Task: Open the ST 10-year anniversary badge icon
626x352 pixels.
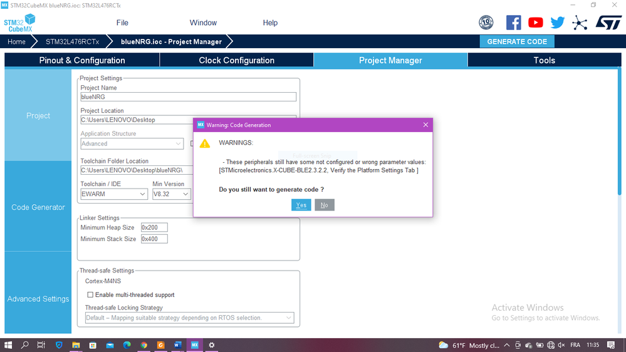Action: pyautogui.click(x=486, y=23)
